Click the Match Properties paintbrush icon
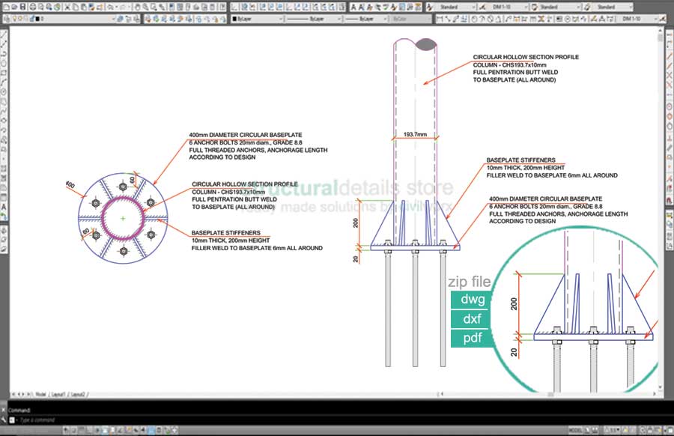The image size is (674, 436). 91,7
